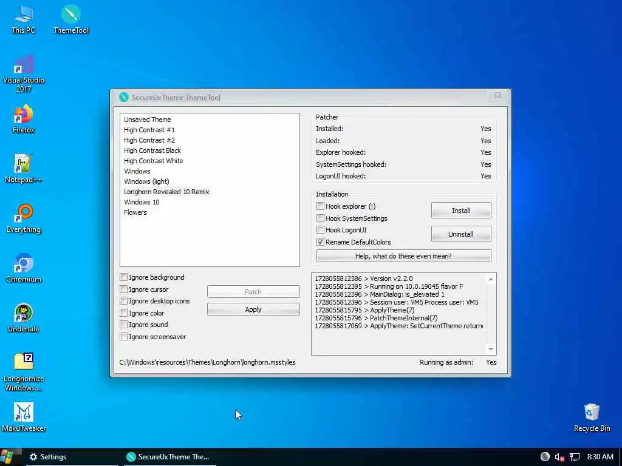
Task: Select the Firefox desktop shortcut
Action: point(24,120)
